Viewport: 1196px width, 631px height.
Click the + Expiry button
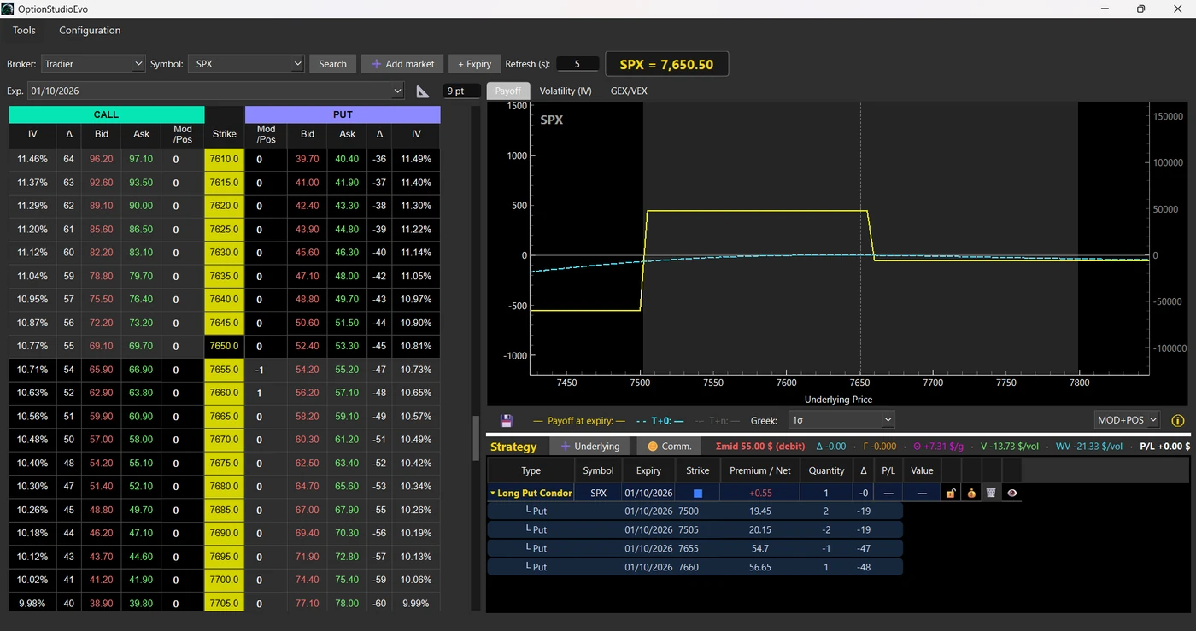click(x=475, y=64)
